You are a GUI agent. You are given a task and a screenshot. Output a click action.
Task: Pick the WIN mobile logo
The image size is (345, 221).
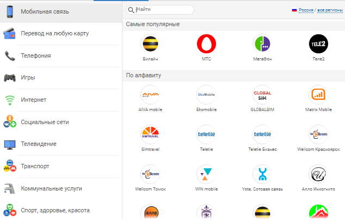(x=206, y=174)
